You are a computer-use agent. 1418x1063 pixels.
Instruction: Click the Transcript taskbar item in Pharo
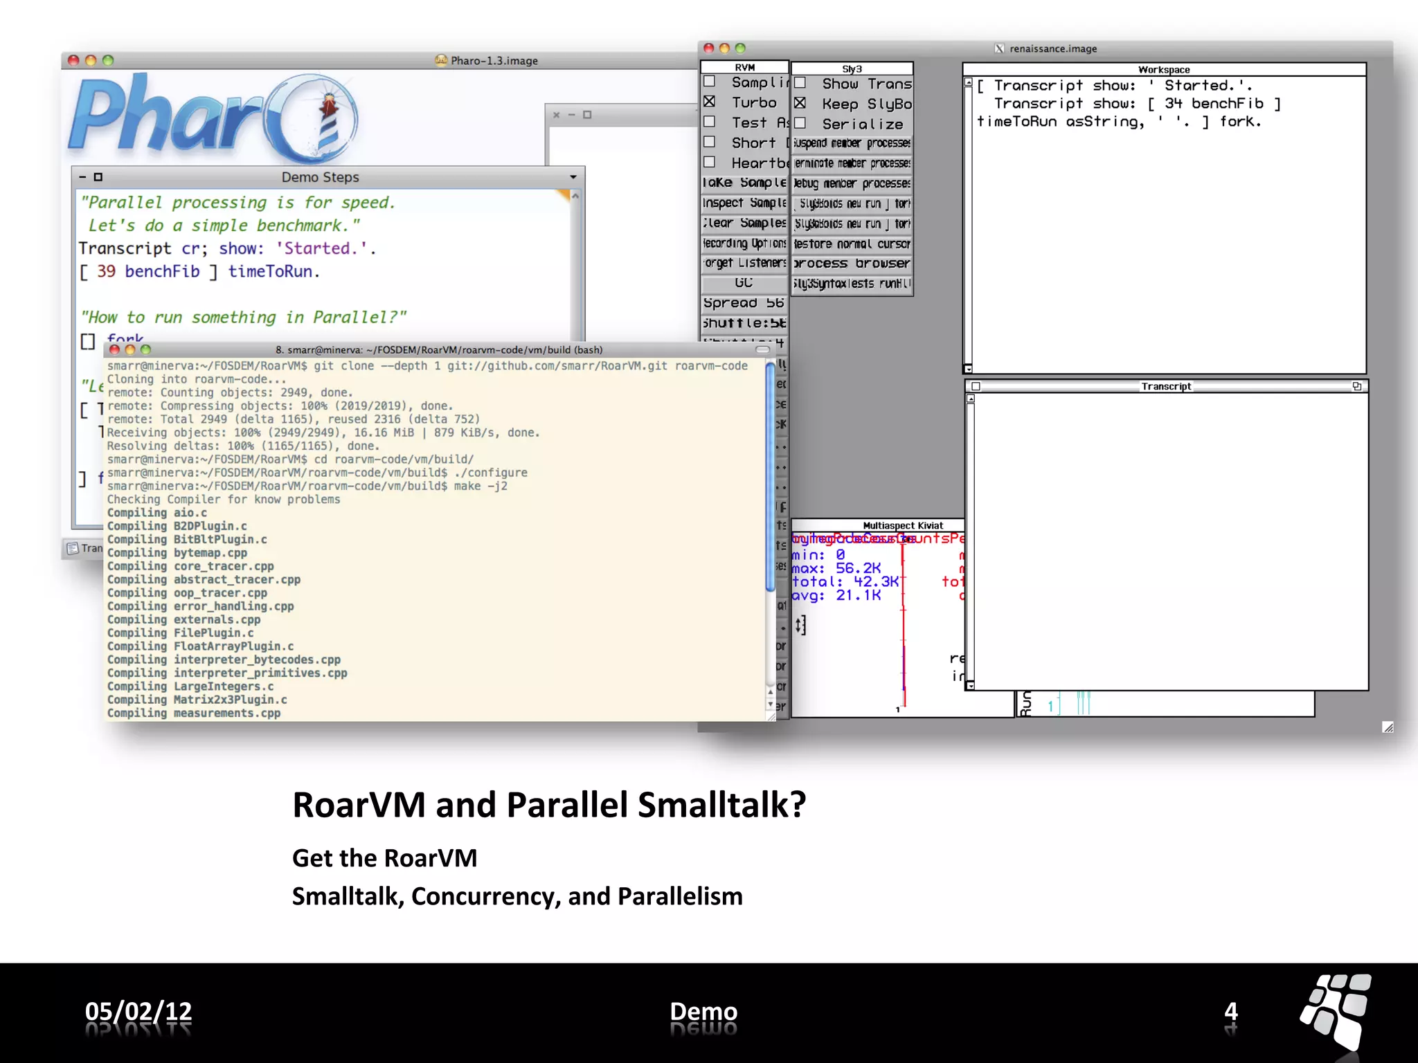pos(84,548)
